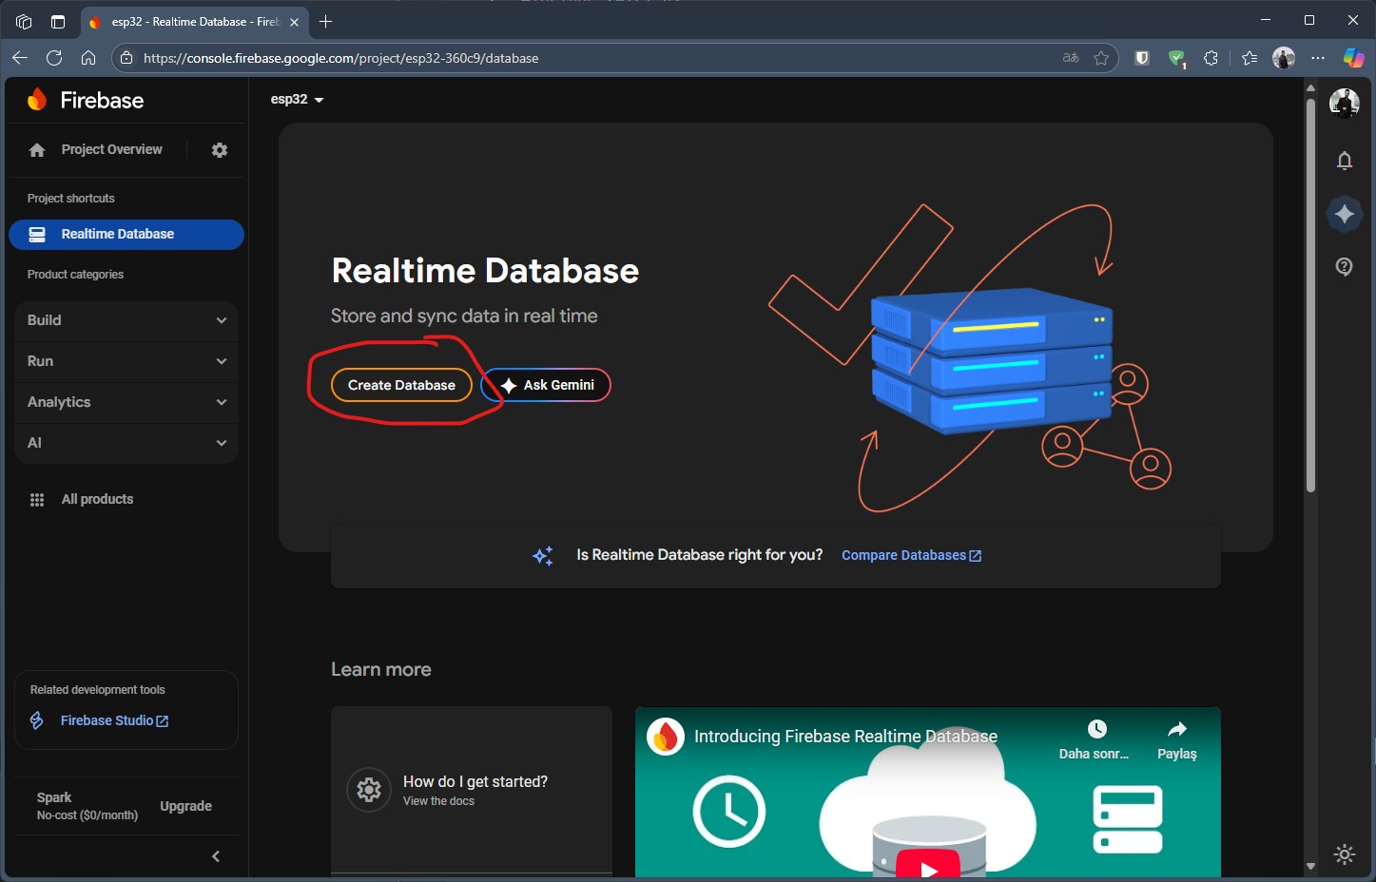This screenshot has width=1376, height=882.
Task: Click scrollbar down arrow
Action: pos(1310,866)
